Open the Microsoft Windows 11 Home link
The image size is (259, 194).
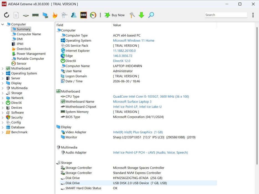click(133, 41)
